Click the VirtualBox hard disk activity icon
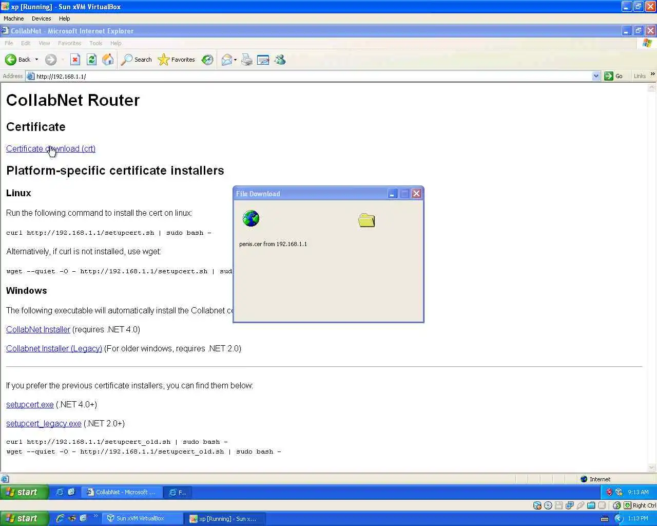 [537, 505]
